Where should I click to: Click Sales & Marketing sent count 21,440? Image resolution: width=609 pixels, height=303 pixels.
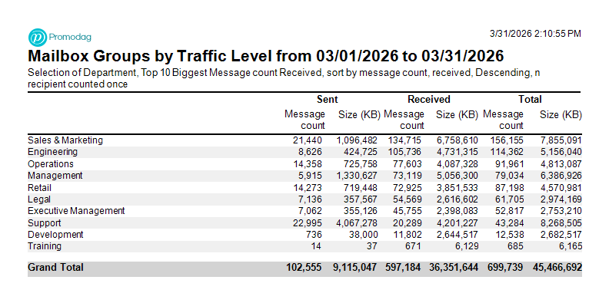[308, 140]
